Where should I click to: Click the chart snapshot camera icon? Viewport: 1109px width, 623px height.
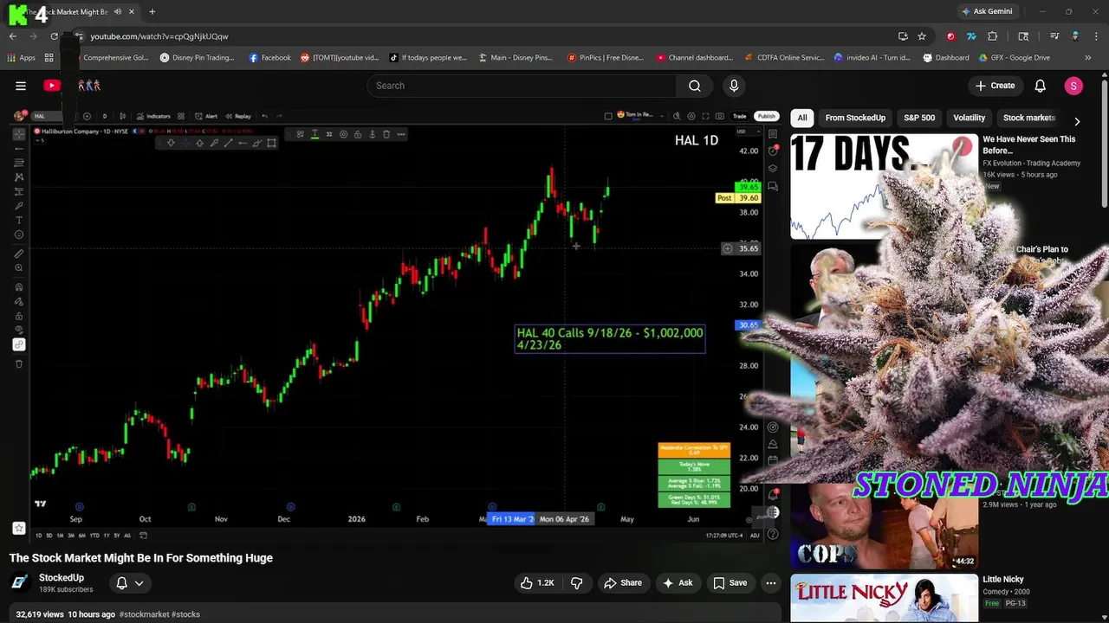tap(720, 116)
